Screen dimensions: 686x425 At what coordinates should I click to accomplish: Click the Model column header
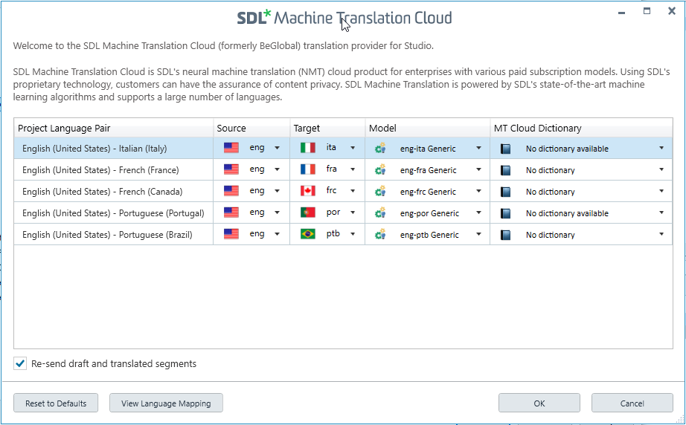[x=427, y=128]
